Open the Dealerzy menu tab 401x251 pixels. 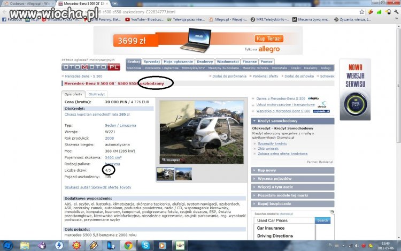pyautogui.click(x=205, y=62)
